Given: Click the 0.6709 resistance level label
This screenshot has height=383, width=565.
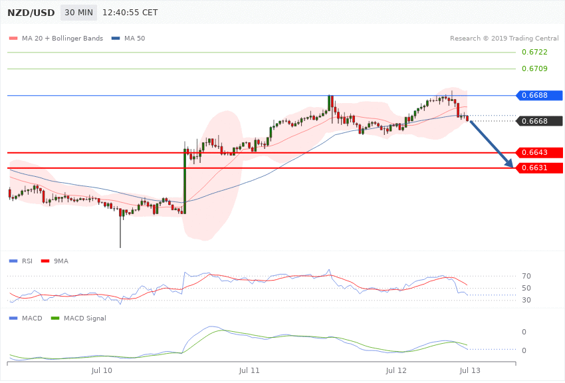Looking at the screenshot, I should (534, 68).
